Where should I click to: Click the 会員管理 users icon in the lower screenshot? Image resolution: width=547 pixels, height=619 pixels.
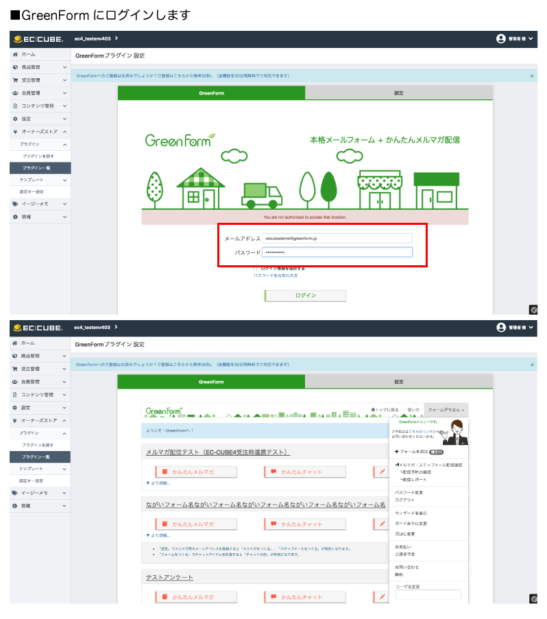(14, 382)
